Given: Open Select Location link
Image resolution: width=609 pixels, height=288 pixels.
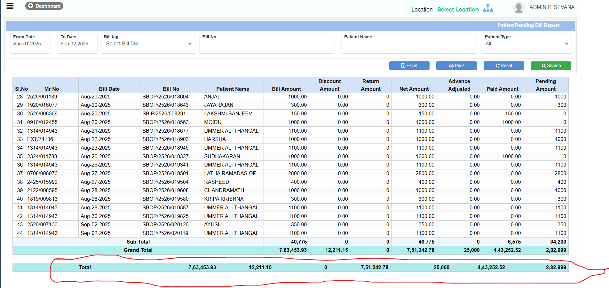Looking at the screenshot, I should pos(458,10).
